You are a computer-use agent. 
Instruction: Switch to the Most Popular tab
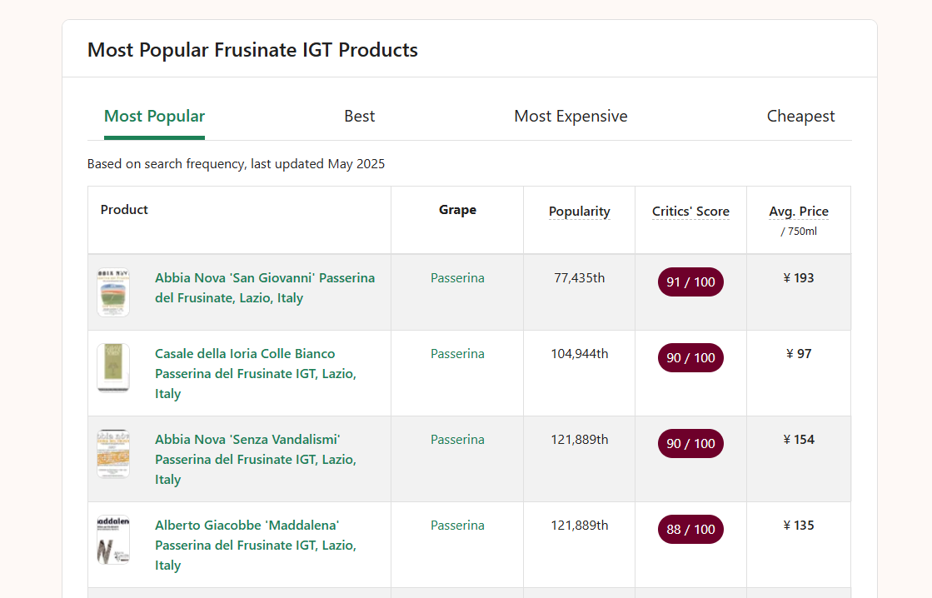tap(154, 117)
